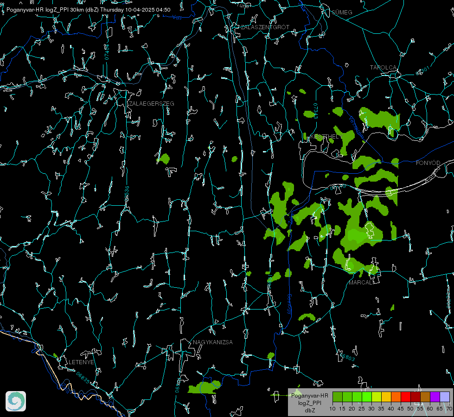Click the road number label 06803
This screenshot has width=454, height=417.
[346, 356]
